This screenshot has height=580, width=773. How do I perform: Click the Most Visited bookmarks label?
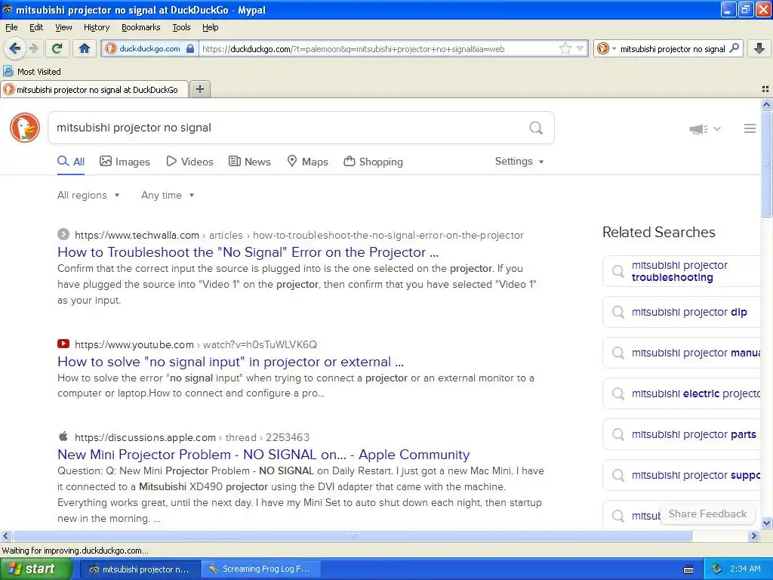39,72
